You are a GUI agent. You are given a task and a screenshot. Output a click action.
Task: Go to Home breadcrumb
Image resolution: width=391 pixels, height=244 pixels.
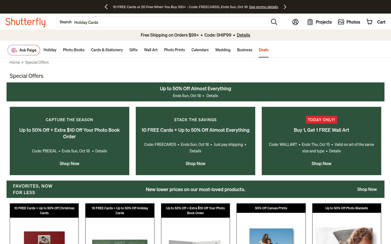tap(15, 62)
